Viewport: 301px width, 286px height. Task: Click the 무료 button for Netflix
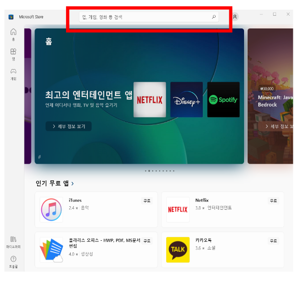274,201
